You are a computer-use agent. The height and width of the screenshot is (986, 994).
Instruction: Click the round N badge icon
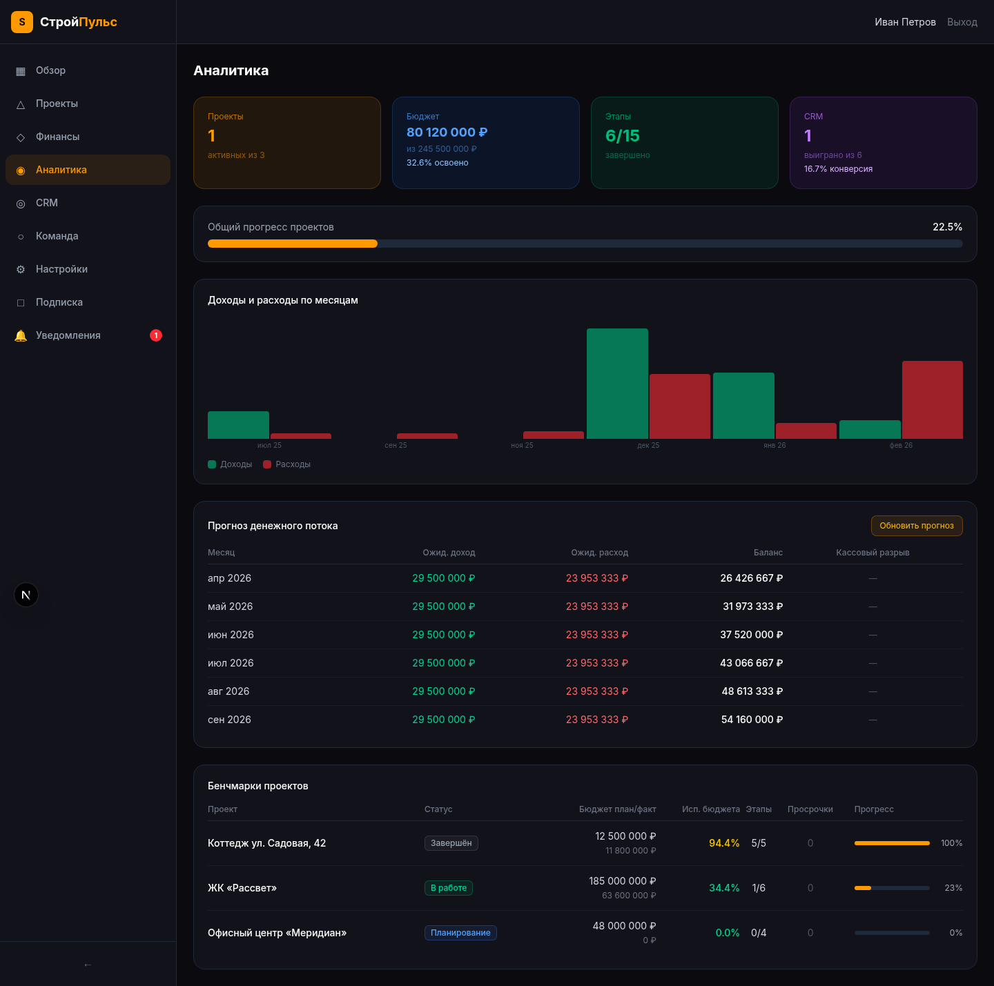click(x=26, y=595)
